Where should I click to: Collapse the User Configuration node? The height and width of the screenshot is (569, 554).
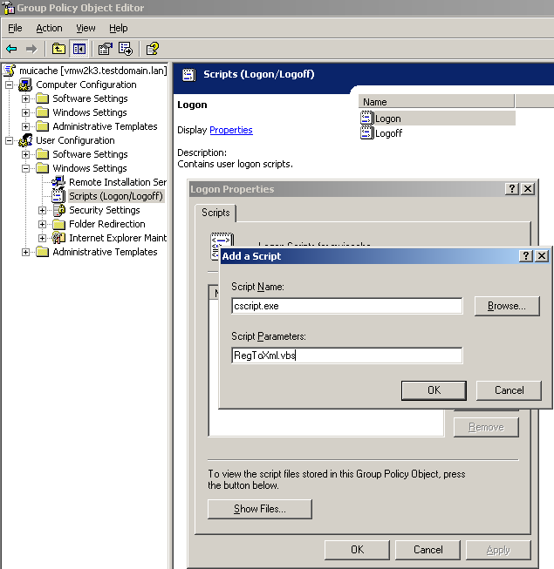coord(9,140)
